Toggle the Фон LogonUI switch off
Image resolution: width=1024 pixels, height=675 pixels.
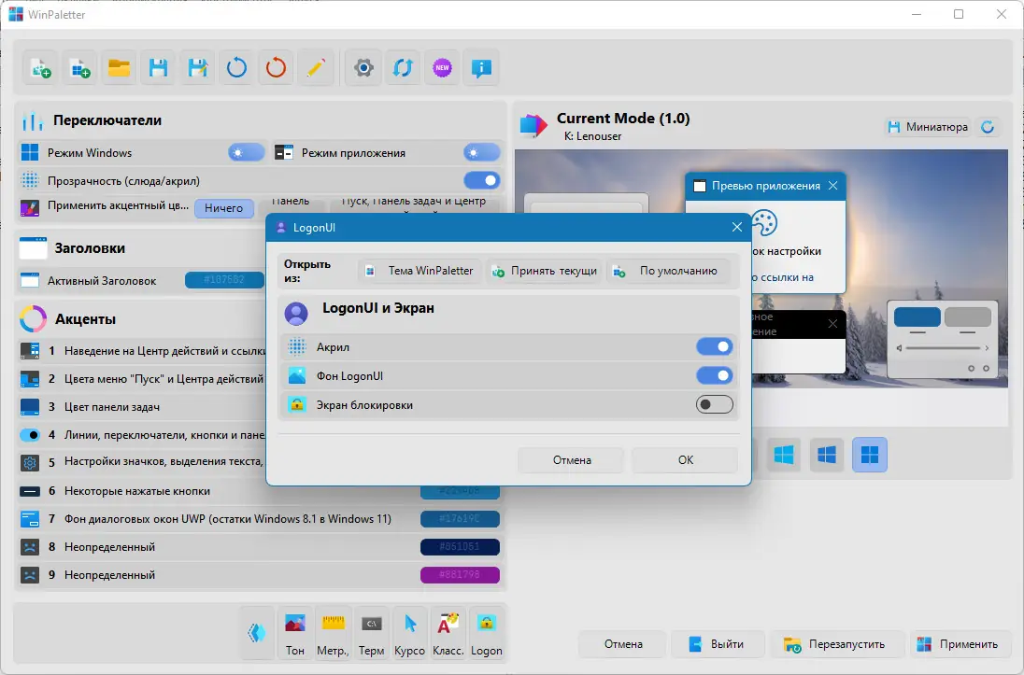(x=715, y=375)
